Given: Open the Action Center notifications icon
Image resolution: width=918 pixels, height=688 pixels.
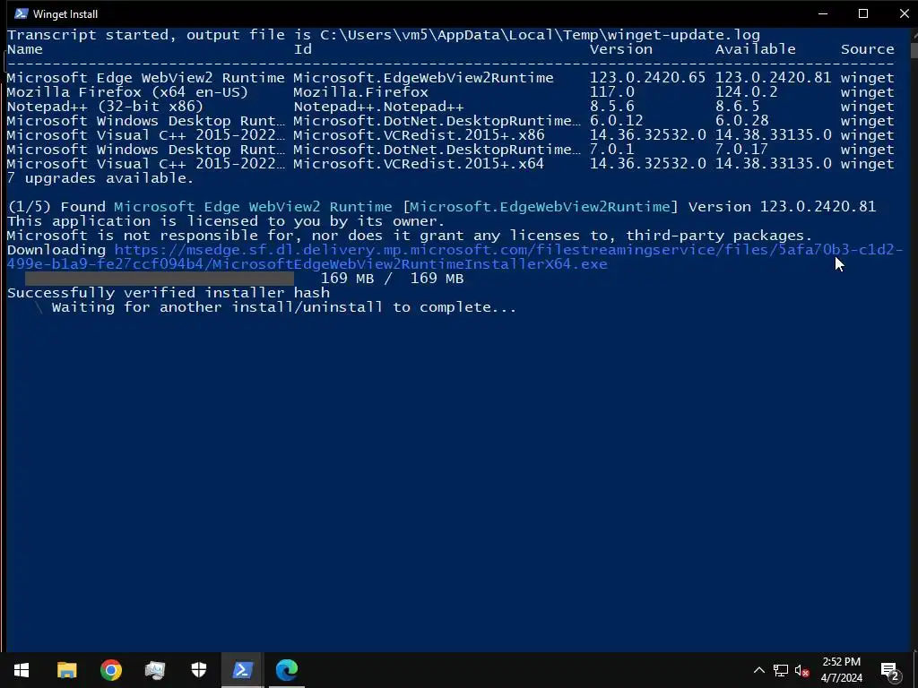Looking at the screenshot, I should (x=890, y=670).
